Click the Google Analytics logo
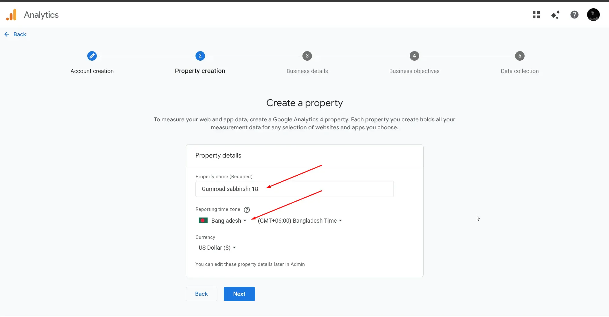 [11, 15]
